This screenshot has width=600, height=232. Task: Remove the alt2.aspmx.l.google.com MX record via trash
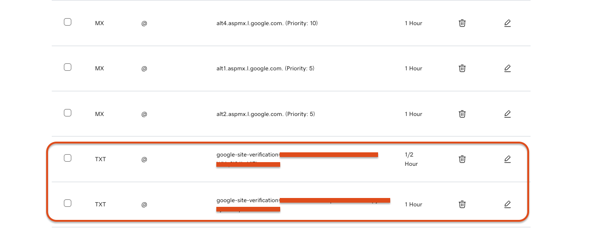[462, 114]
